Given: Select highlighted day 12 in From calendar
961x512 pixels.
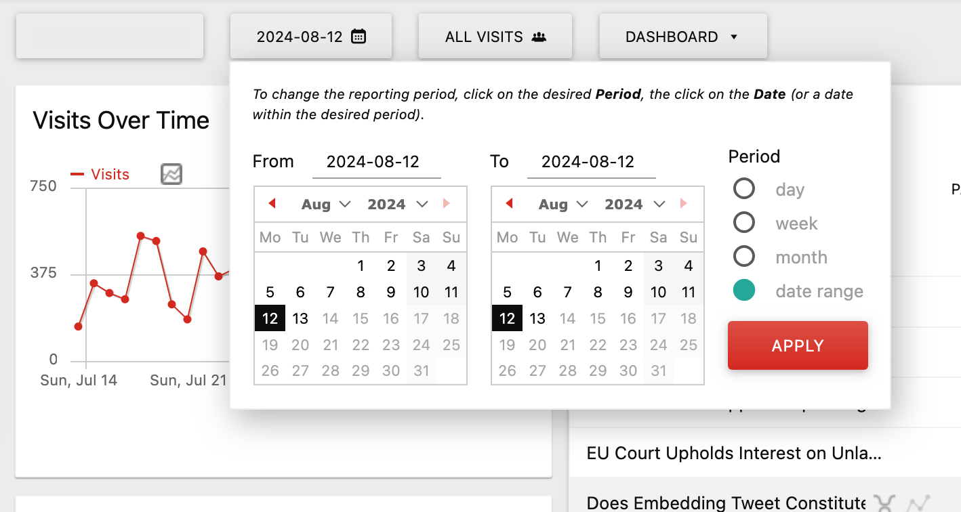Looking at the screenshot, I should 270,318.
